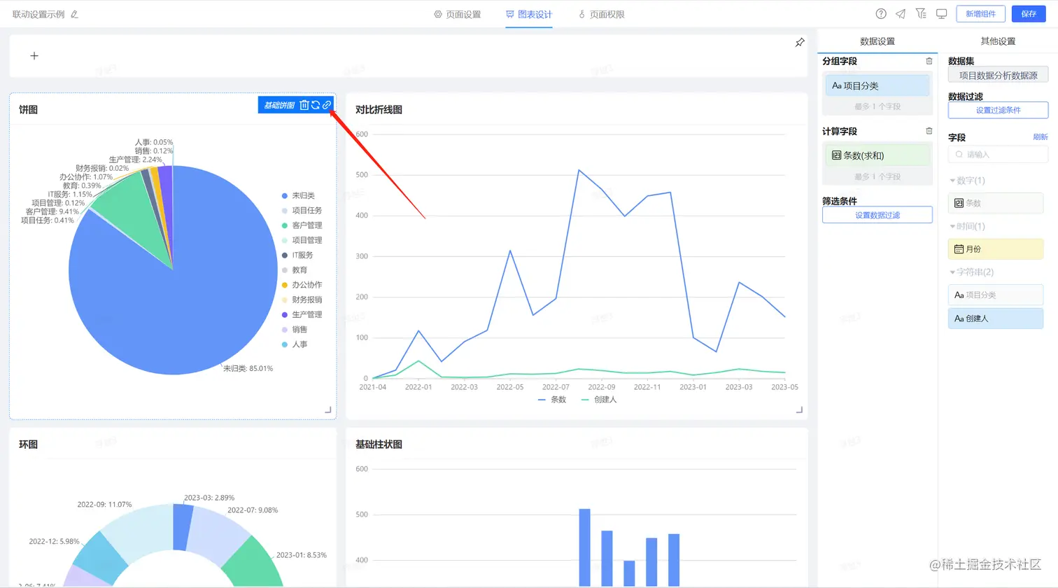Image resolution: width=1058 pixels, height=588 pixels.
Task: Click the 对比折线图 chart title
Action: click(x=379, y=110)
